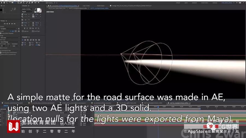
Task: Apply Subscript in Character panel
Action: [39, 28]
